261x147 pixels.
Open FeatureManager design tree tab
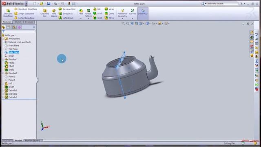(3, 27)
